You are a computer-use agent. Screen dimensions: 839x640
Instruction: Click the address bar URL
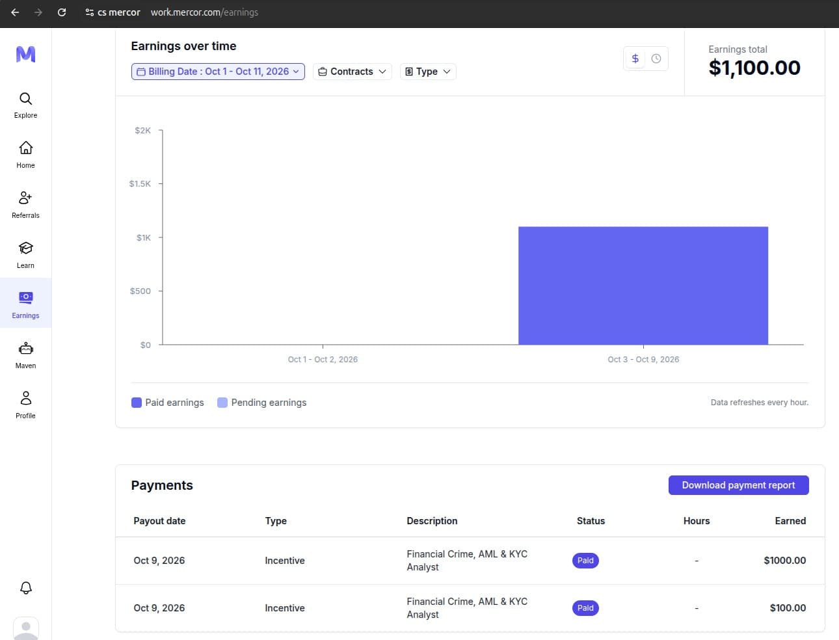pos(204,12)
